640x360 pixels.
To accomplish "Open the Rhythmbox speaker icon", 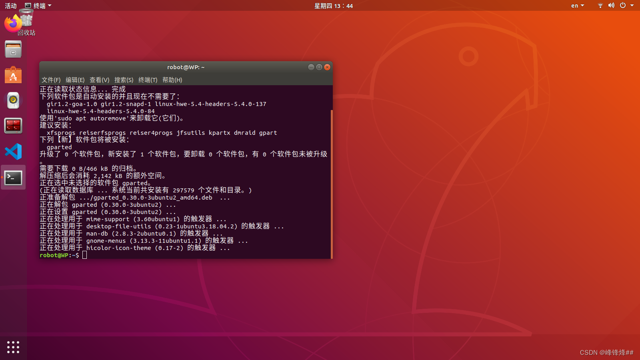I will coord(13,100).
